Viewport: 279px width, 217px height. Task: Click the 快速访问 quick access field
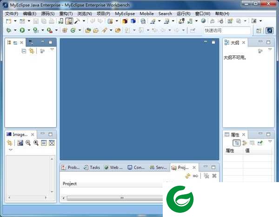[227, 30]
